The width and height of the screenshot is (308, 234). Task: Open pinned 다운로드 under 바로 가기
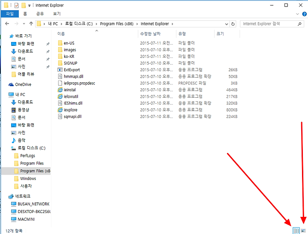click(25, 51)
